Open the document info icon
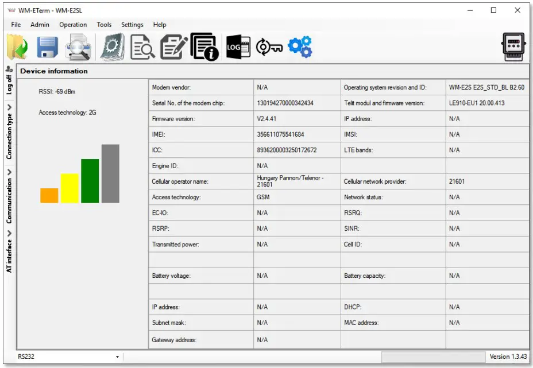 tap(204, 47)
